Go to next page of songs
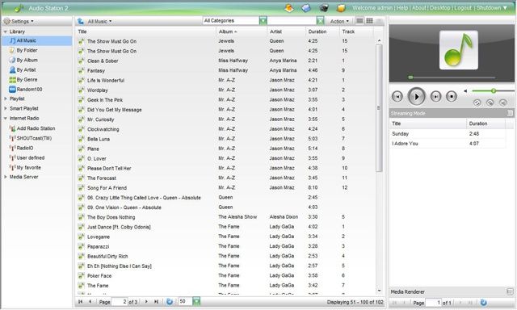Screen dimensions: 517x310 pyautogui.click(x=146, y=301)
